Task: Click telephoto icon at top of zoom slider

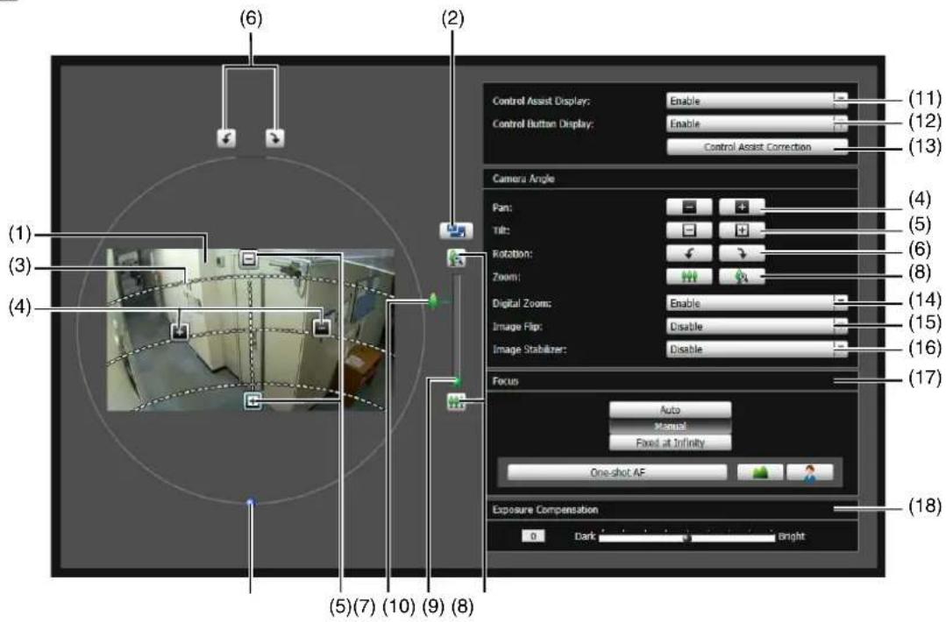Action: click(x=456, y=258)
